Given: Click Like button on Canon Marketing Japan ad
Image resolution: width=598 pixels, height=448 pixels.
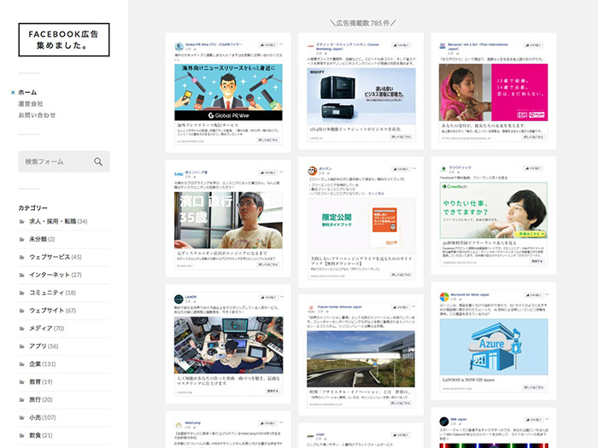Looking at the screenshot, I should [x=401, y=45].
